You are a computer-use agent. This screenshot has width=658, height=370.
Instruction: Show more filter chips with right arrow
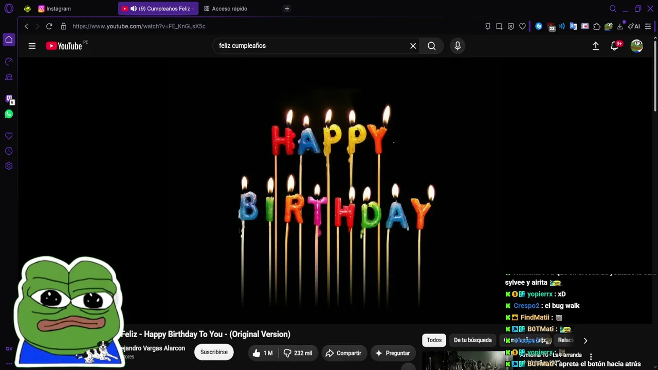click(585, 340)
